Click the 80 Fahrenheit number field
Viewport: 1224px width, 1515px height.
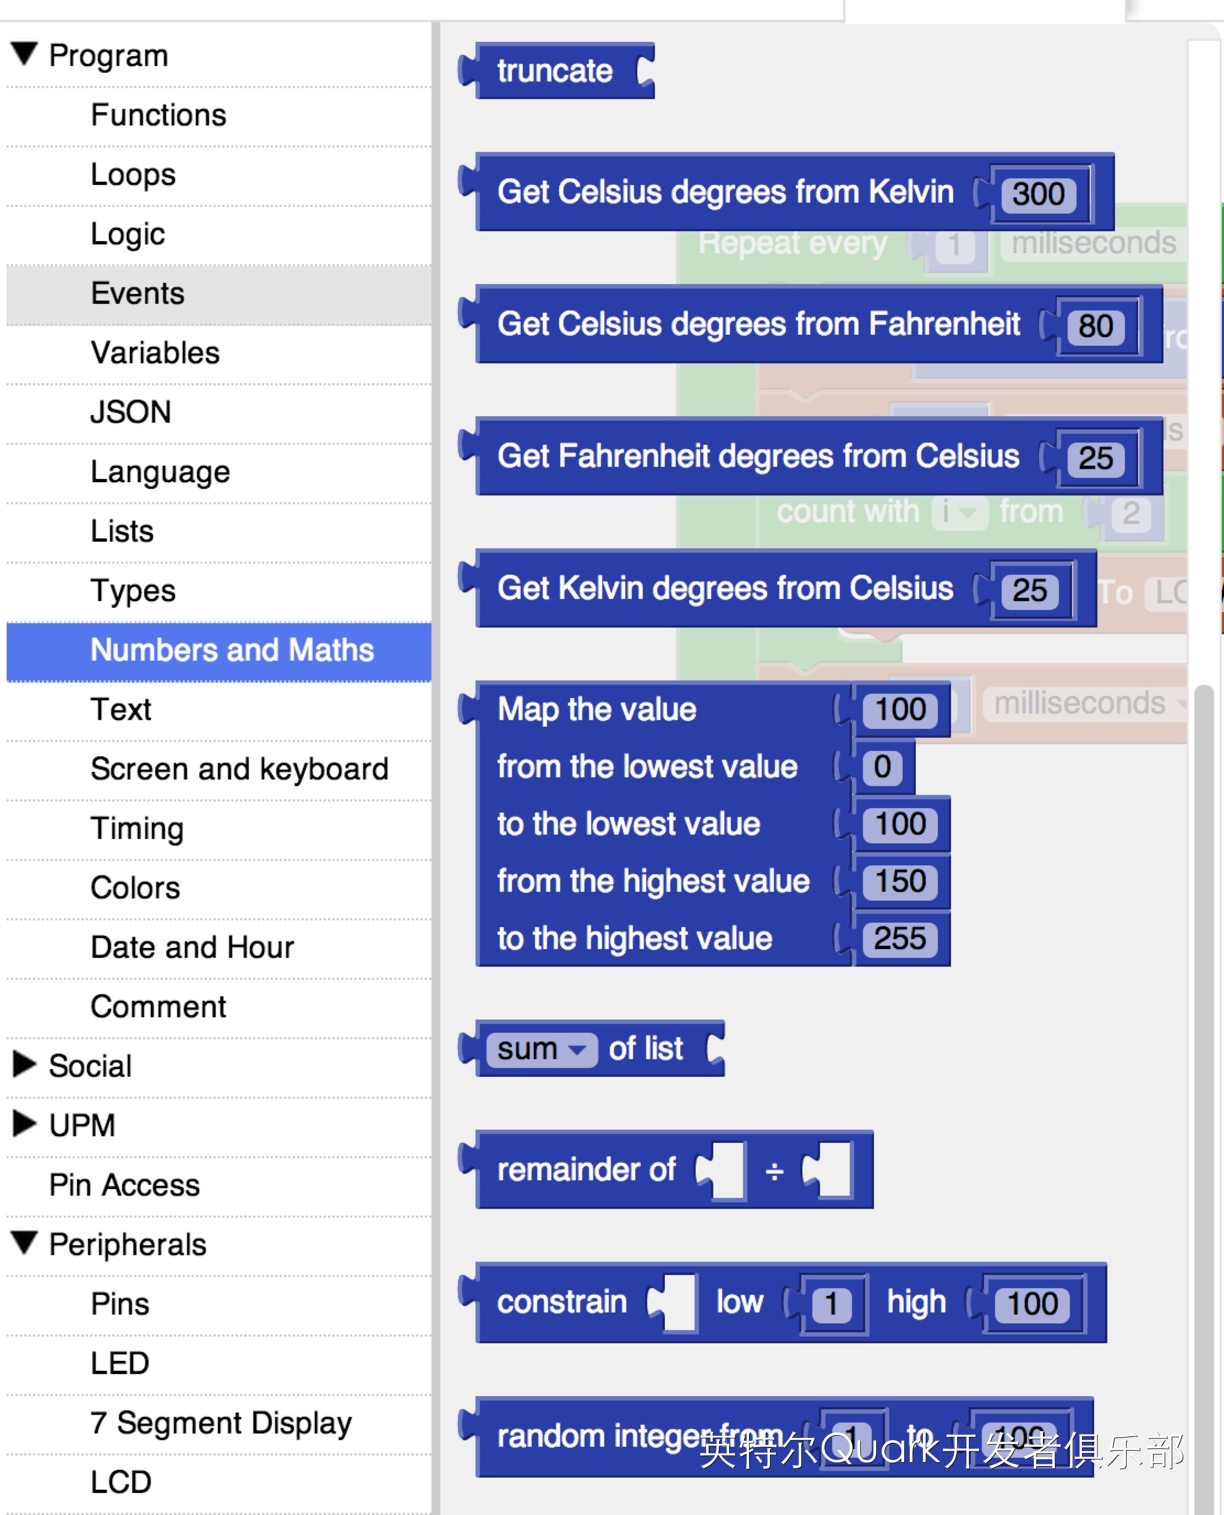(1095, 326)
